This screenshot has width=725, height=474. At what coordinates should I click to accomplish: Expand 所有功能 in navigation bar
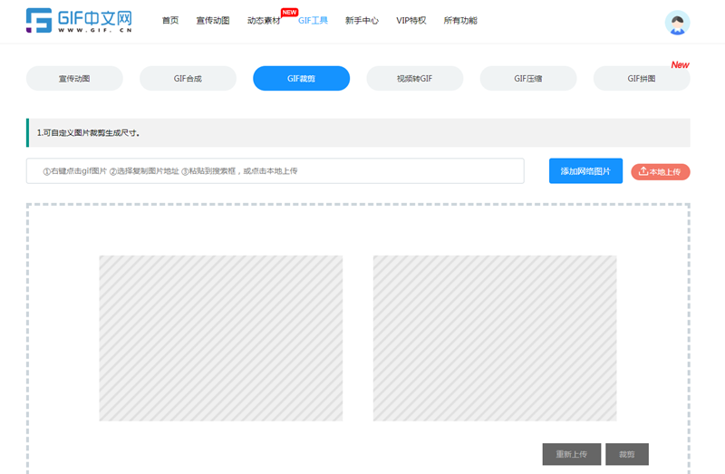460,21
